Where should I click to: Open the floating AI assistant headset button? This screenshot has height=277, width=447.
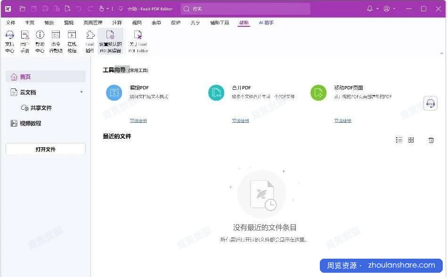[431, 103]
